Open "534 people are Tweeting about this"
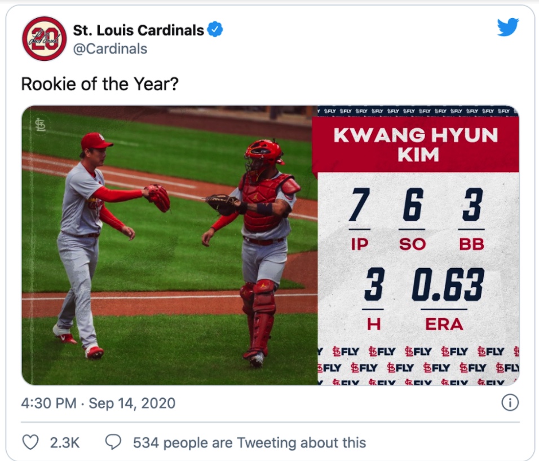 tap(249, 442)
